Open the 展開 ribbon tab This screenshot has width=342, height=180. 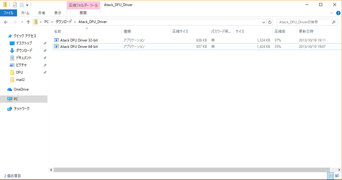(83, 13)
